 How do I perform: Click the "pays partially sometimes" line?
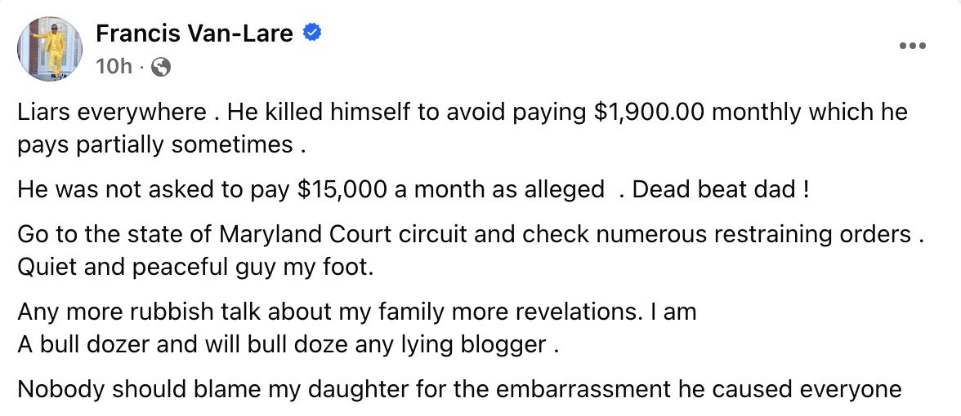click(162, 145)
